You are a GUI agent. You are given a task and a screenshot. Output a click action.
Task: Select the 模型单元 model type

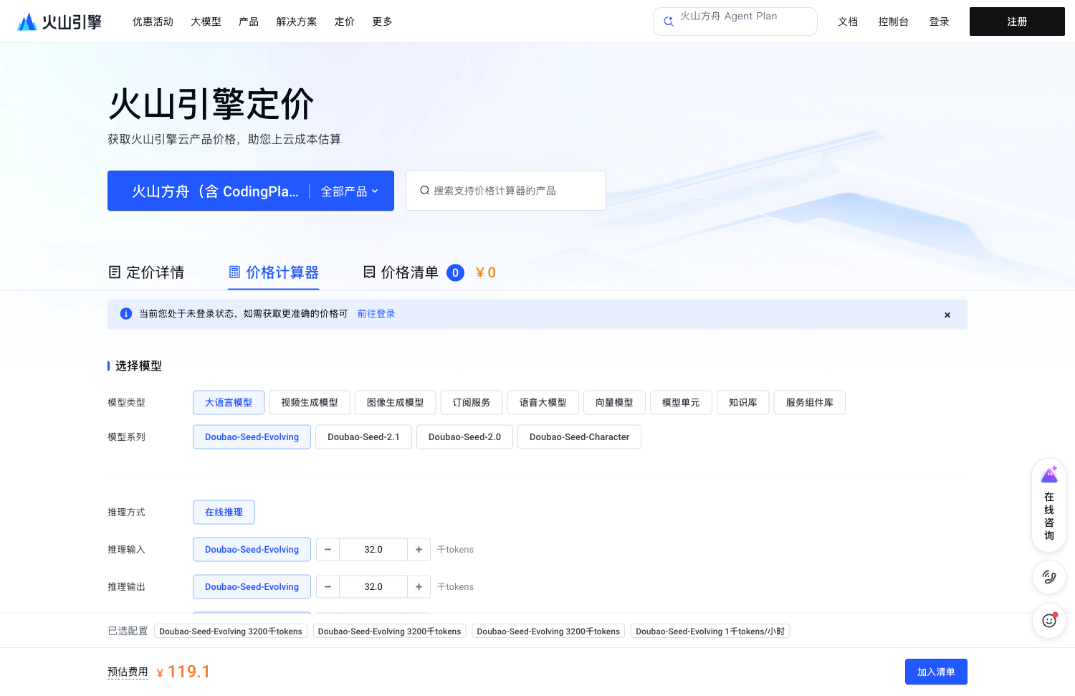point(681,403)
